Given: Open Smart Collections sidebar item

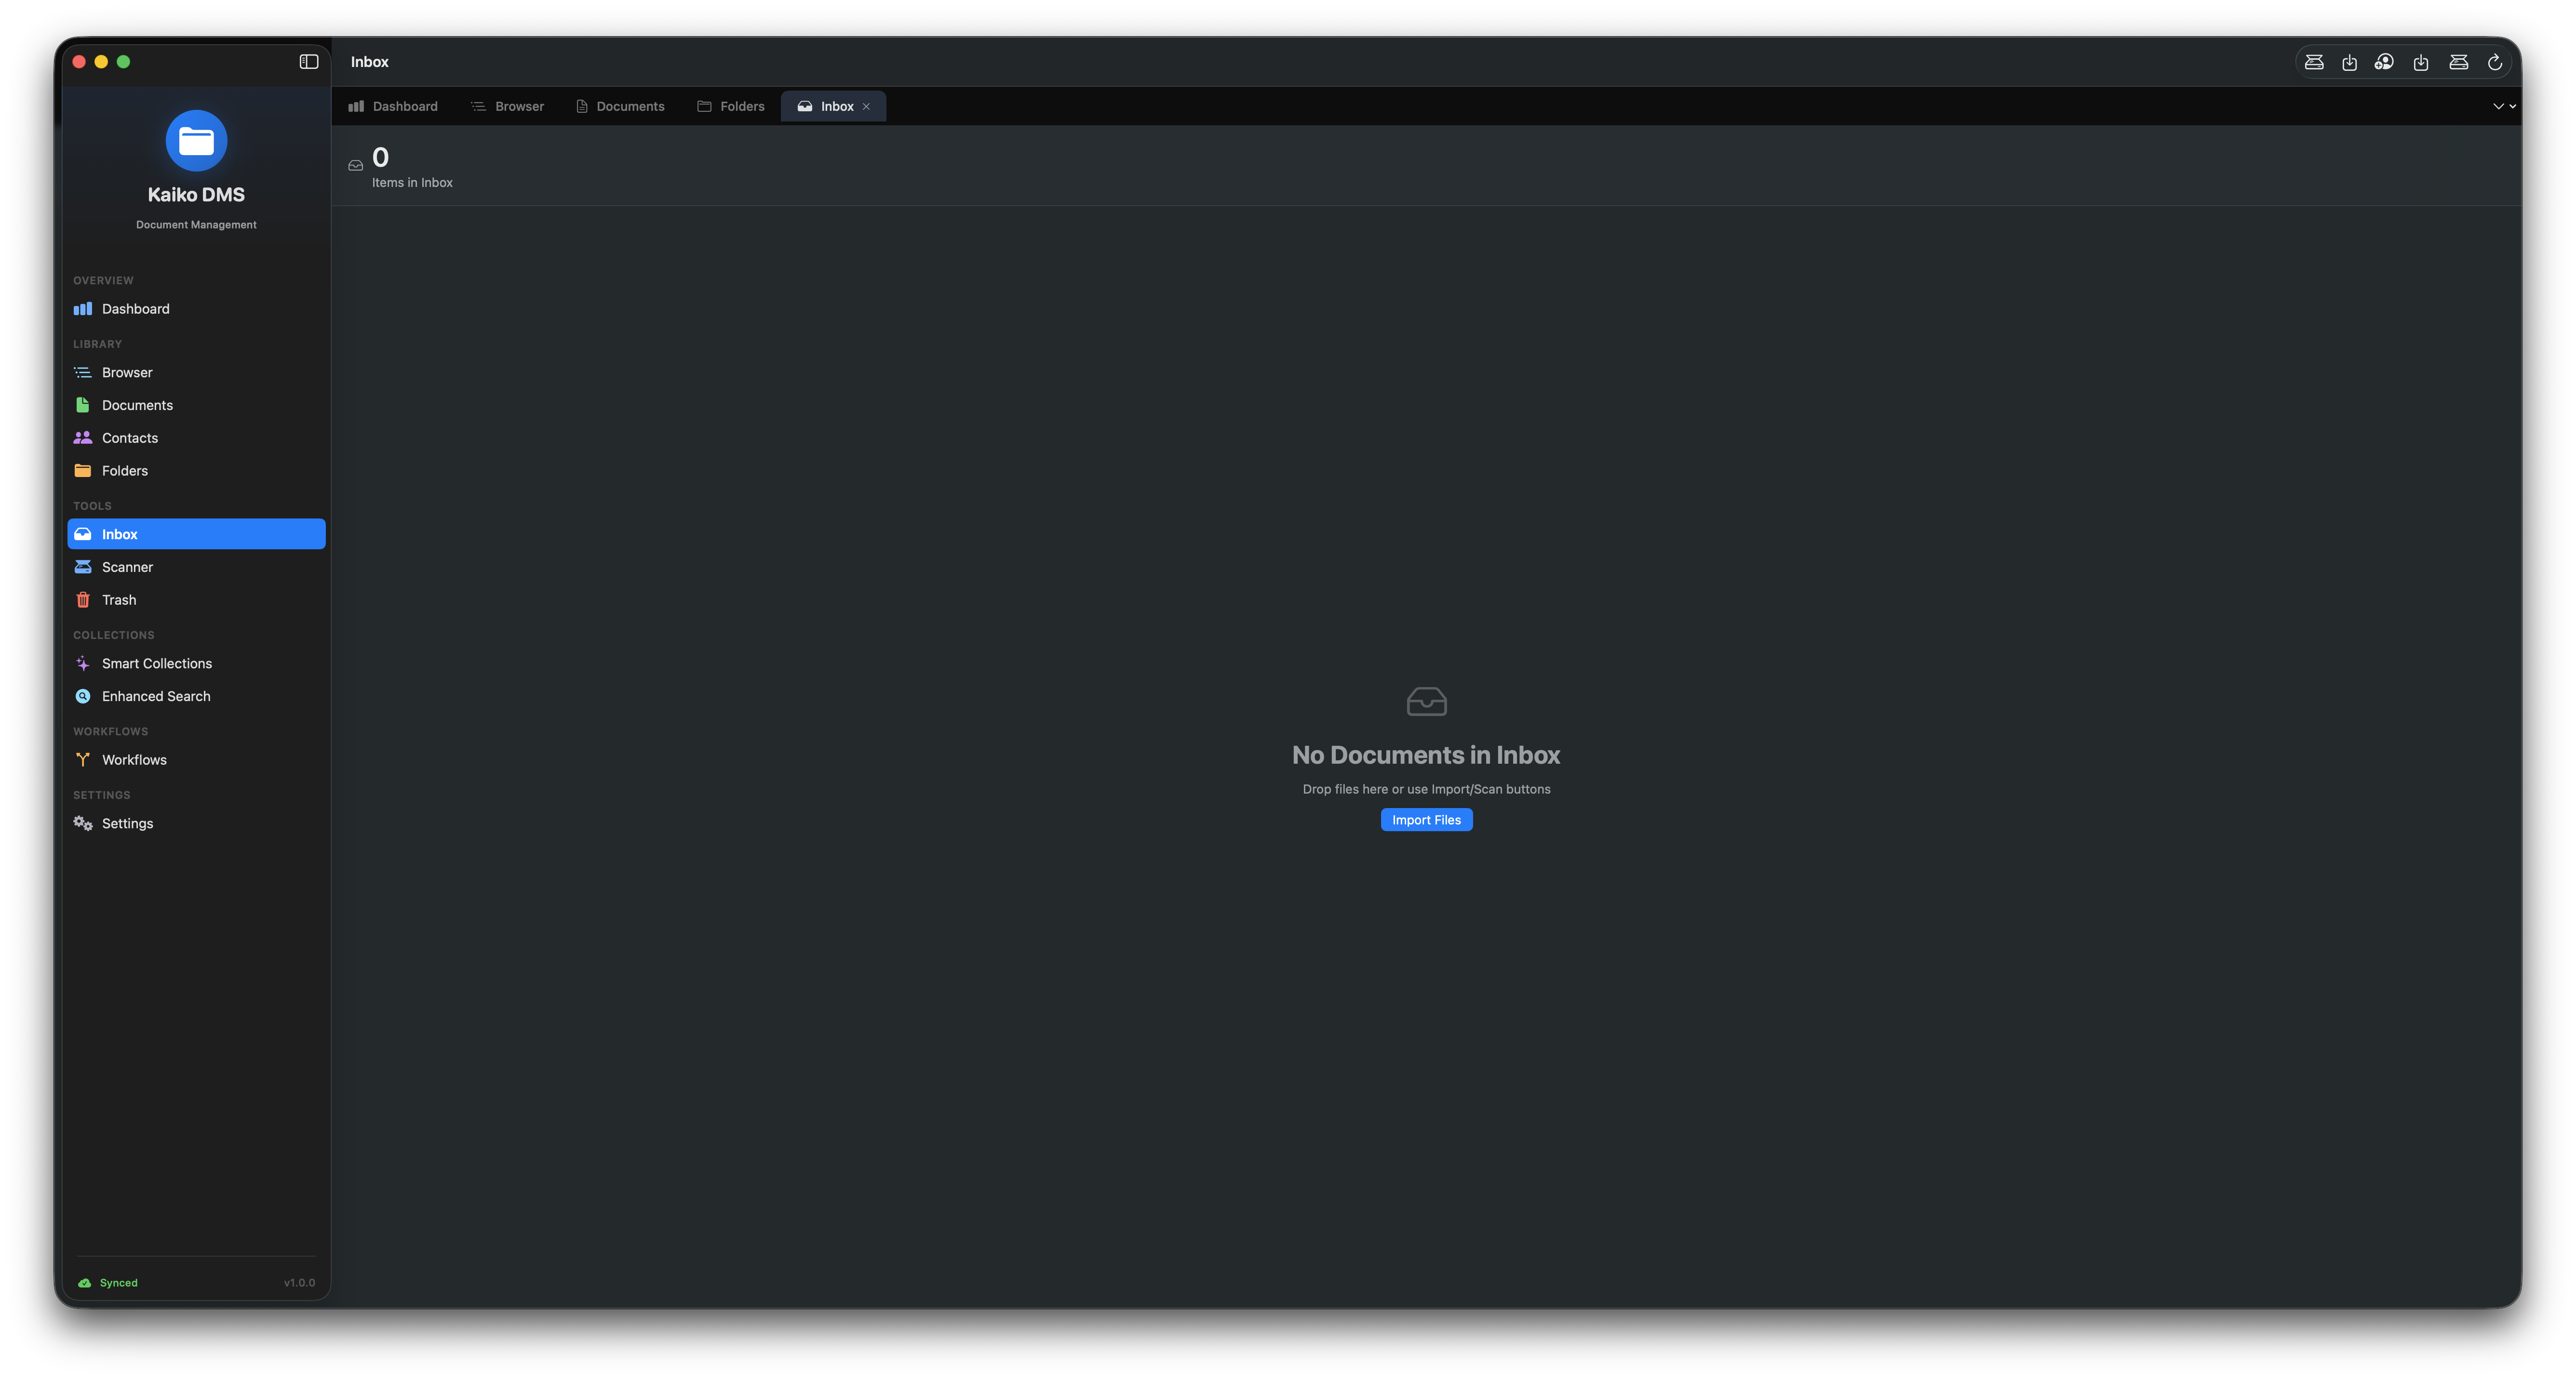Looking at the screenshot, I should (156, 663).
